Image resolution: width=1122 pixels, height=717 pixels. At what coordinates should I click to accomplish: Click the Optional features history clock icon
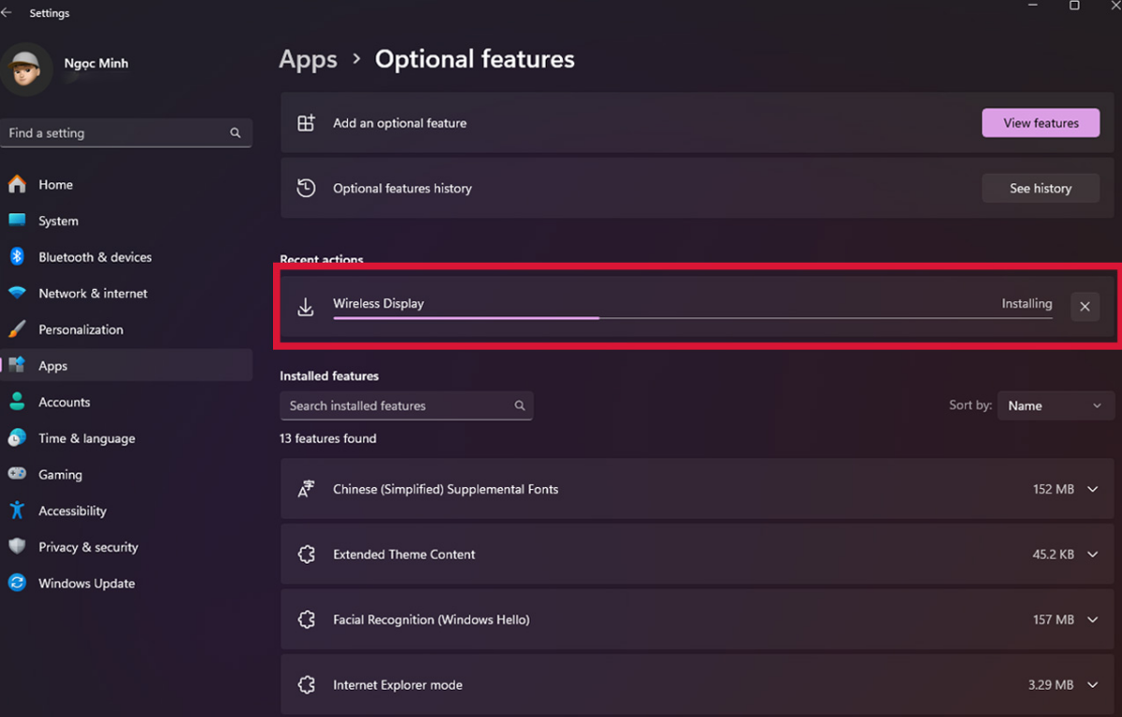(x=306, y=188)
